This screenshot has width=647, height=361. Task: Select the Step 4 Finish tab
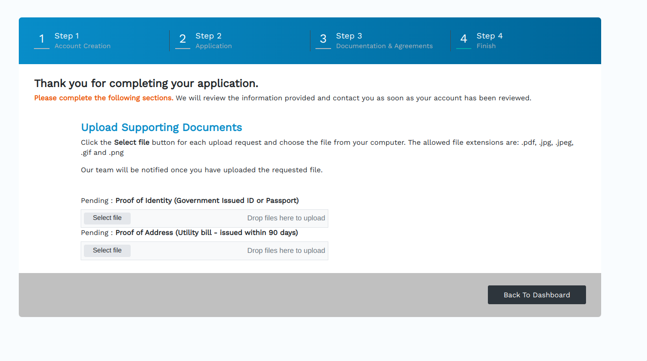pos(489,40)
